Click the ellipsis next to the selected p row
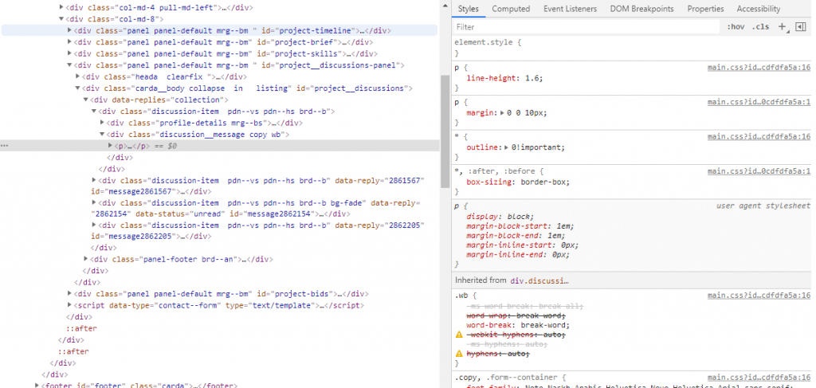This screenshot has width=816, height=388. click(x=5, y=146)
